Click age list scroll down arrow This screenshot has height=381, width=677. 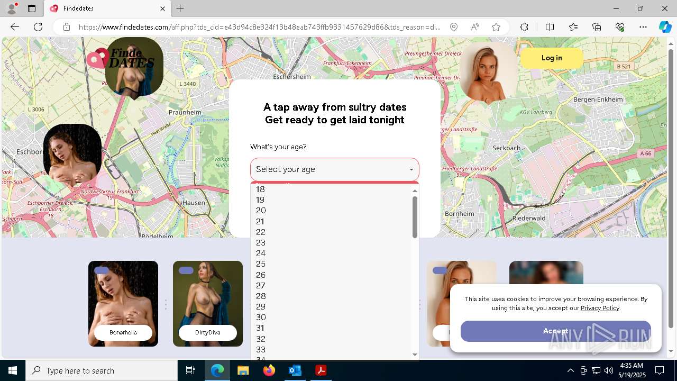415,355
